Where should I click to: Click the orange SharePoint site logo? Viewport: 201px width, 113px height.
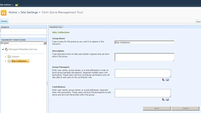(4, 13)
